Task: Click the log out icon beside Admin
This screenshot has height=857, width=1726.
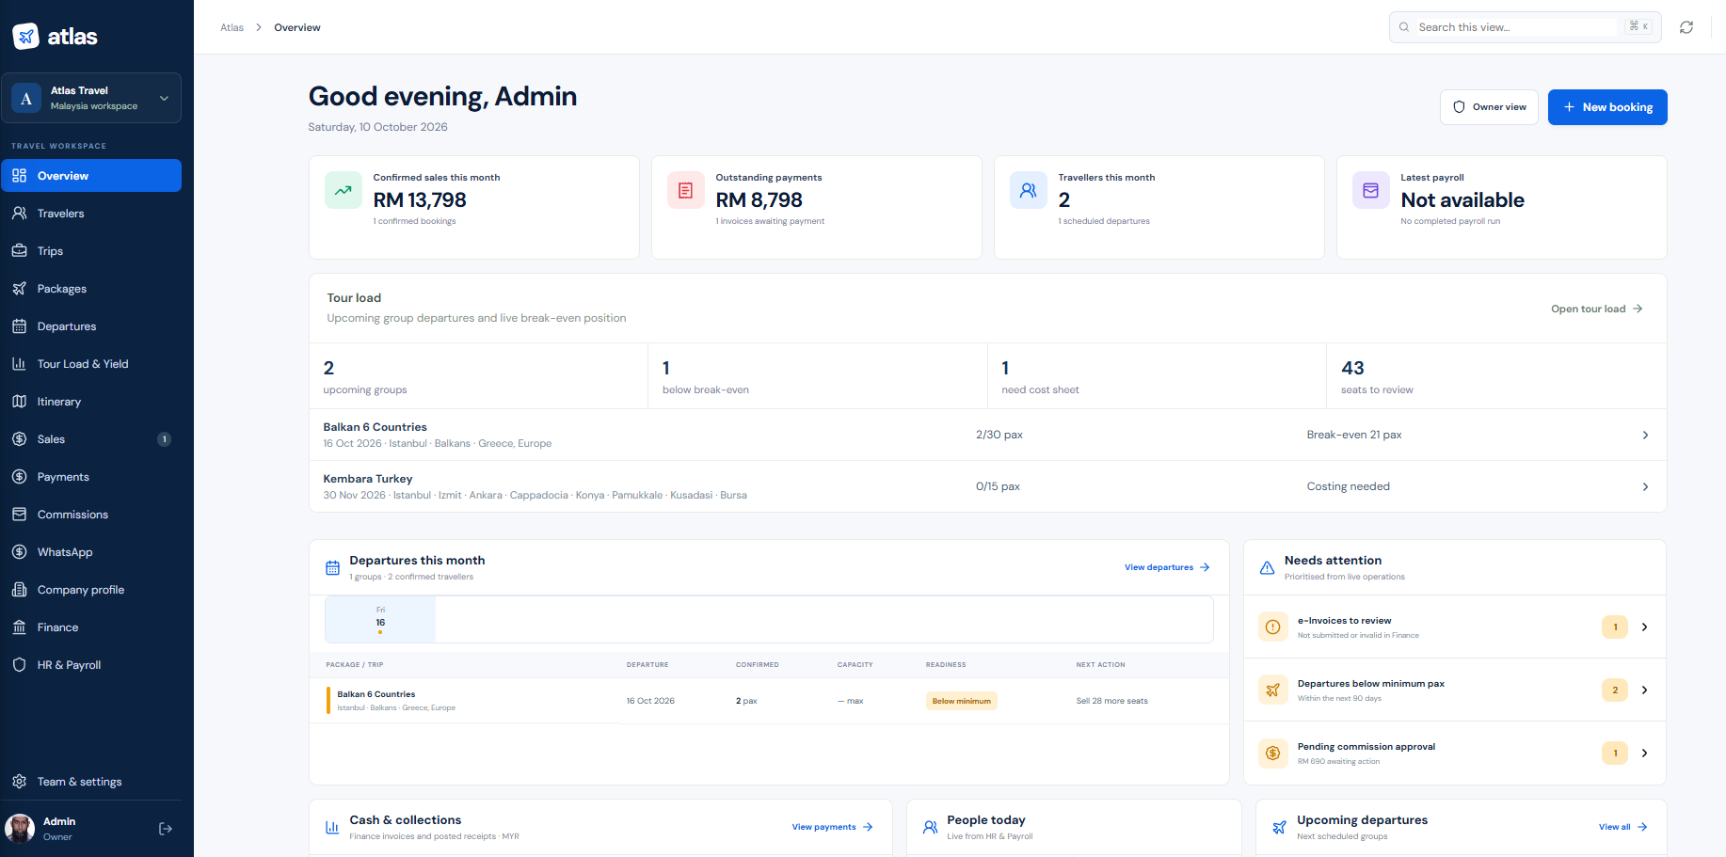Action: click(x=166, y=829)
